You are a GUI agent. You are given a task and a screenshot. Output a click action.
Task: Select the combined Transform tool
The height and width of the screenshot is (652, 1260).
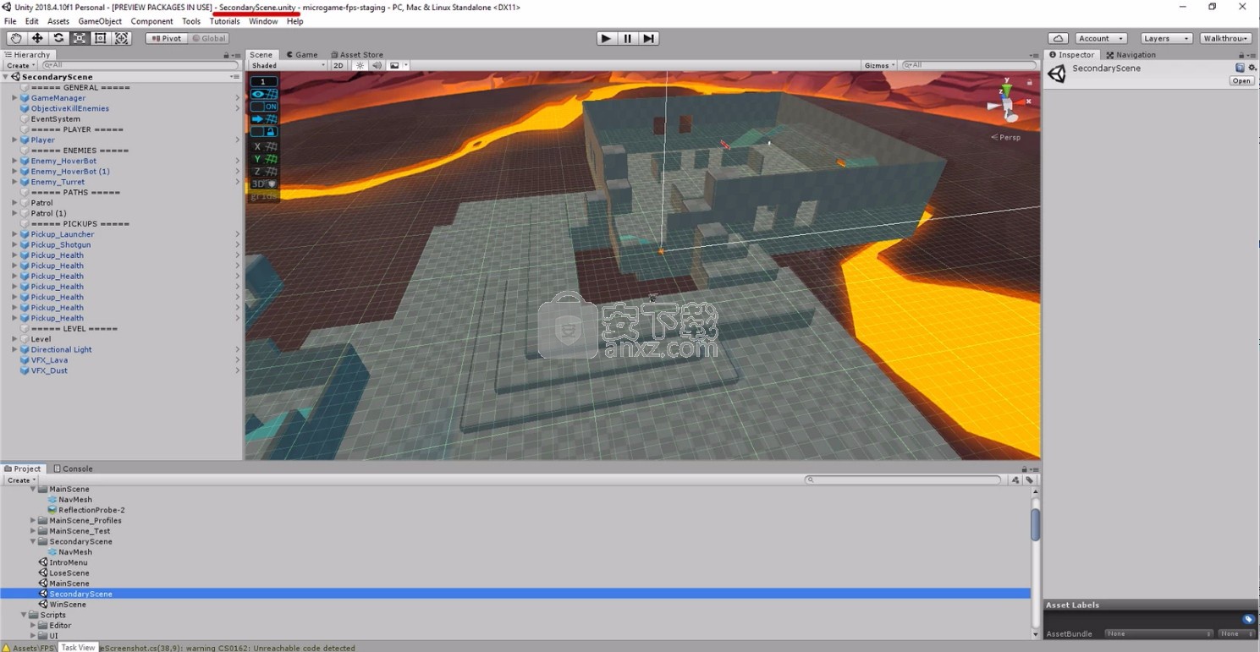tap(122, 38)
